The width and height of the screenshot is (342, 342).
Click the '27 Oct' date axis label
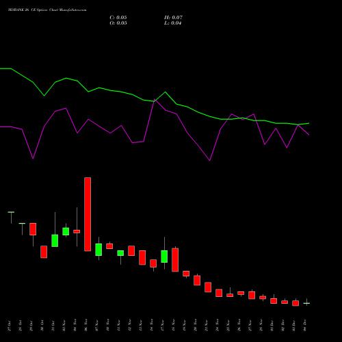click(9, 326)
